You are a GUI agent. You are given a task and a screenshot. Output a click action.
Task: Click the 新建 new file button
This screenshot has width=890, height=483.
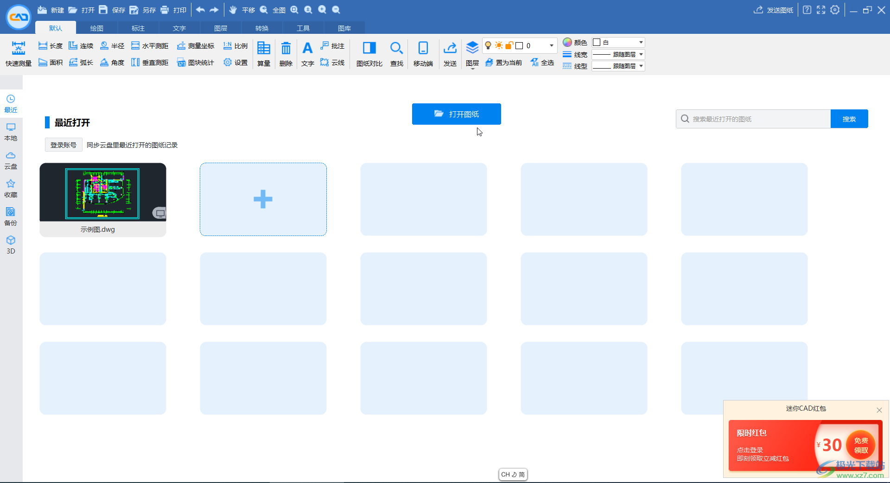pos(51,10)
